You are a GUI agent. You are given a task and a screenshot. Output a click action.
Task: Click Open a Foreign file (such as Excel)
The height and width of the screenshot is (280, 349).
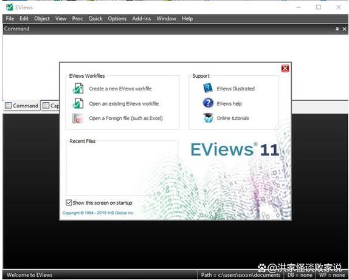click(126, 118)
